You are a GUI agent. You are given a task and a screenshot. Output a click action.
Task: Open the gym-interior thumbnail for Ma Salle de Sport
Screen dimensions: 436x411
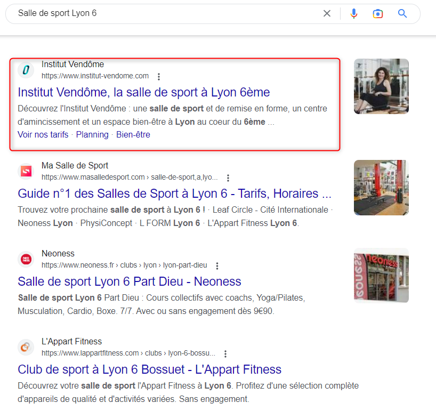coord(381,188)
